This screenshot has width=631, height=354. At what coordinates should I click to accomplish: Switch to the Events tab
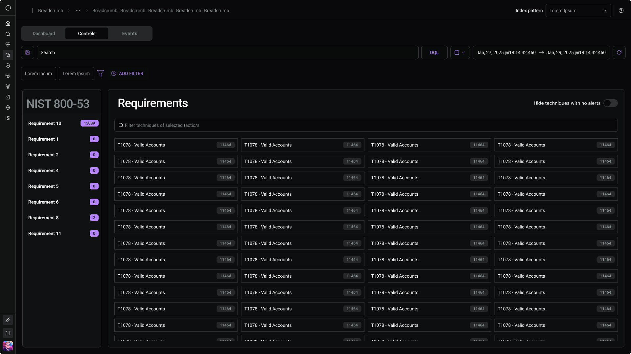(129, 33)
